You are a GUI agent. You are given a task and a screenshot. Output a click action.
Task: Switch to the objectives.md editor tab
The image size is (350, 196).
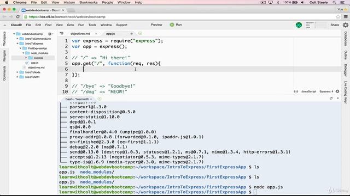[80, 34]
